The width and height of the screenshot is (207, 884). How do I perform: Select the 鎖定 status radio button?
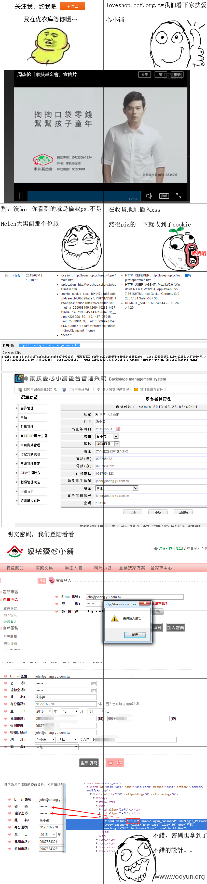110,414
